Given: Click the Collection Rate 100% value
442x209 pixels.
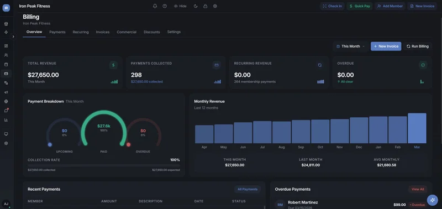Looking at the screenshot, I should pos(175,160).
